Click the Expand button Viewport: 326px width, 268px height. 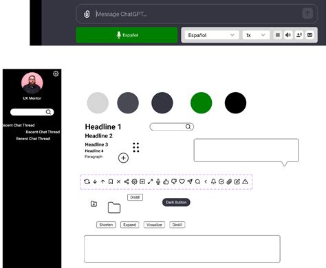pos(130,225)
